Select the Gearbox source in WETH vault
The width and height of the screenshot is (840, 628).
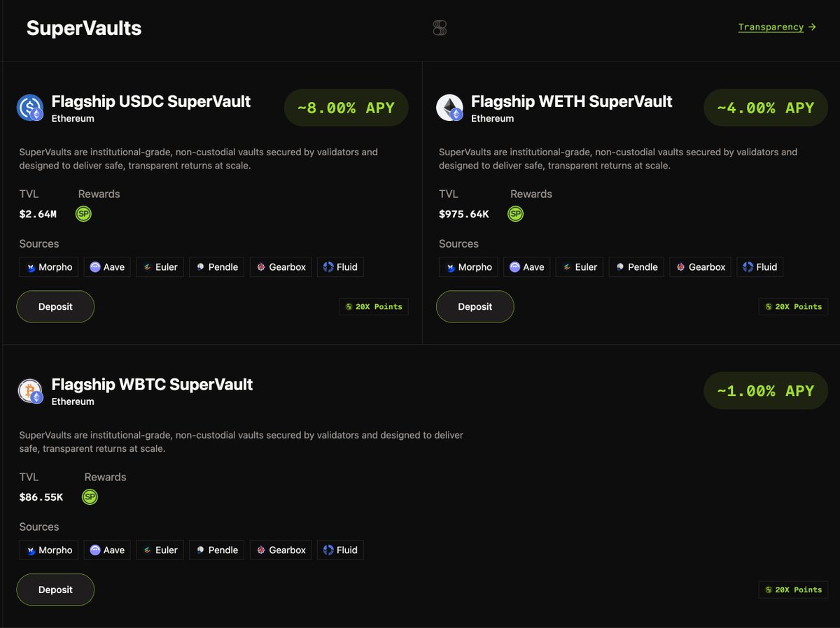pos(700,267)
